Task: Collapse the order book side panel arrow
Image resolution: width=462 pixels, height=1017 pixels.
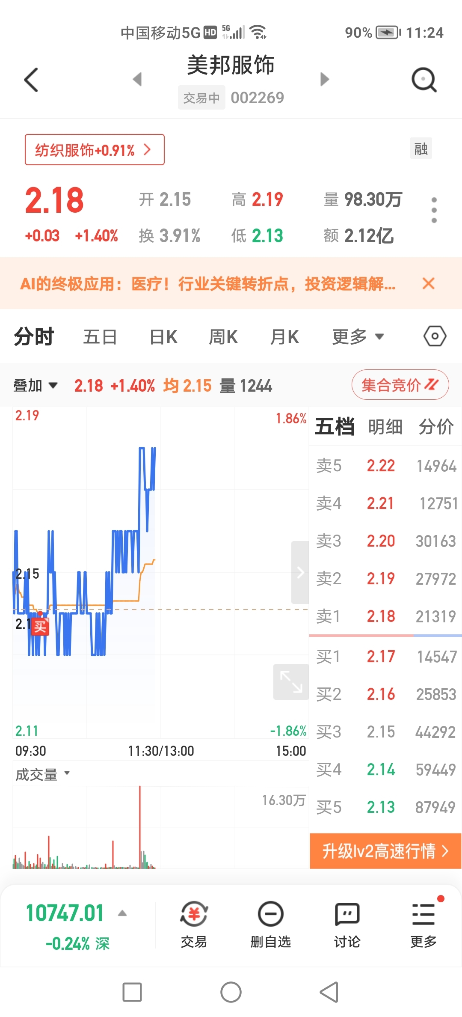Action: (x=300, y=572)
